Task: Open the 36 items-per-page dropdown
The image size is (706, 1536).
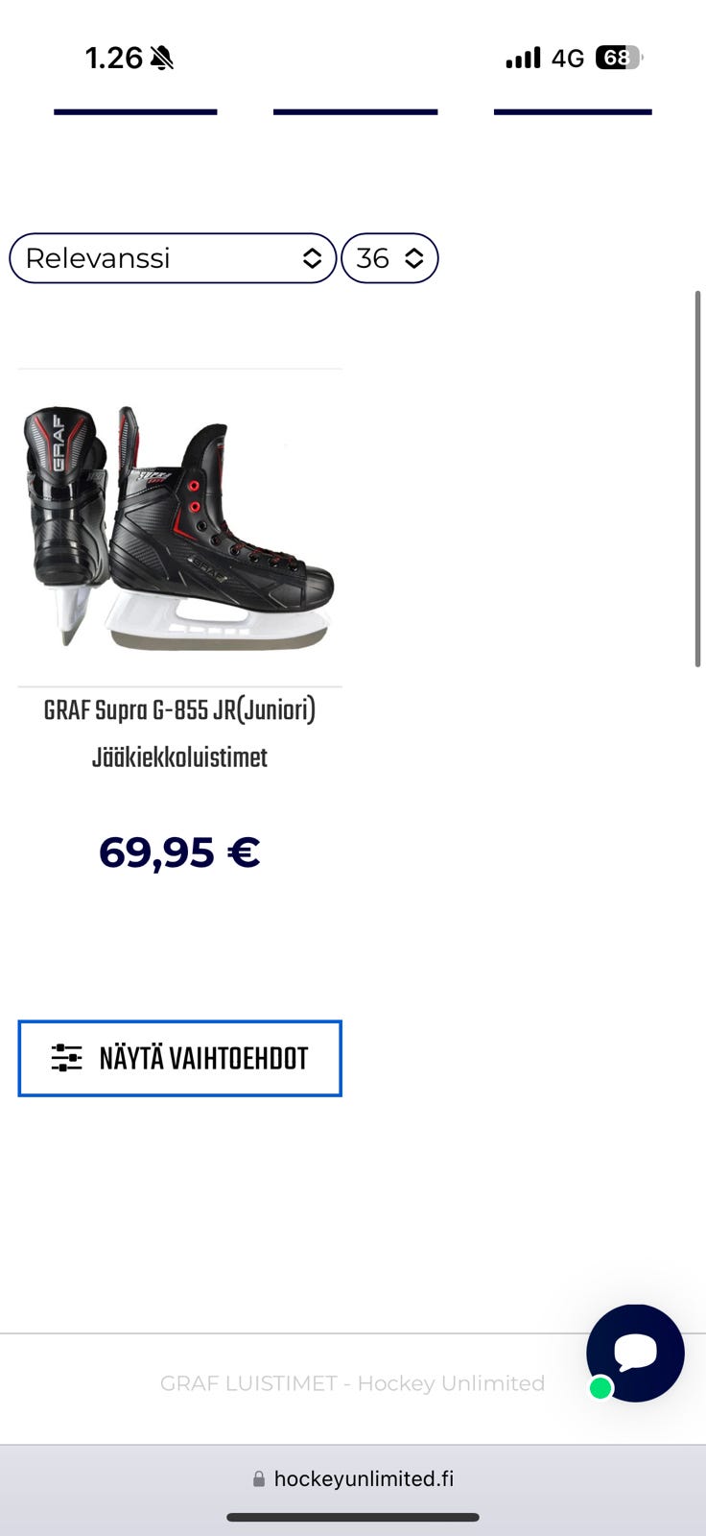Action: click(x=389, y=258)
